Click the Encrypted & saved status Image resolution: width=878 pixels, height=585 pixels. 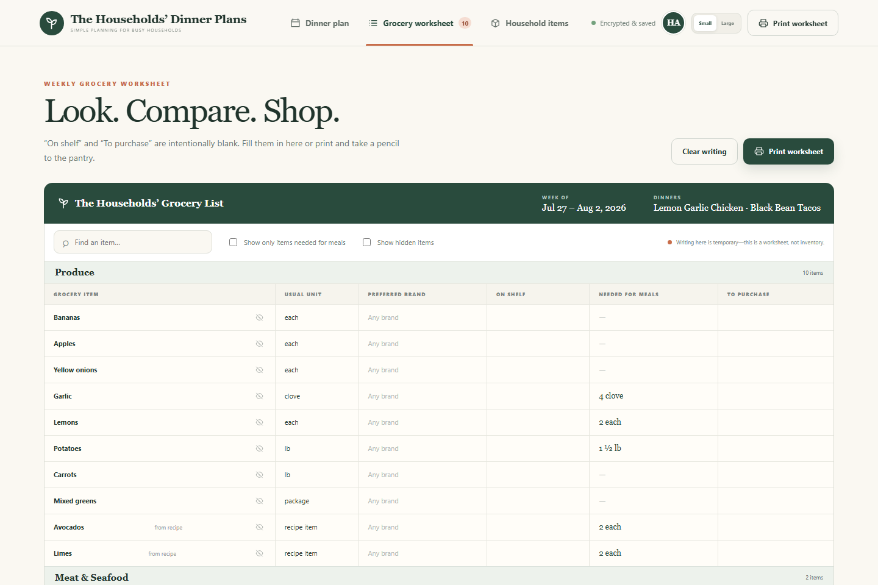[x=623, y=23]
